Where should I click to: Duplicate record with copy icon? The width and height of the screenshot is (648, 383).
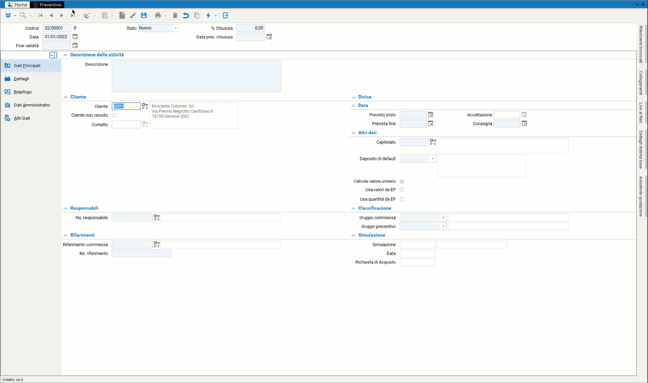coord(197,15)
